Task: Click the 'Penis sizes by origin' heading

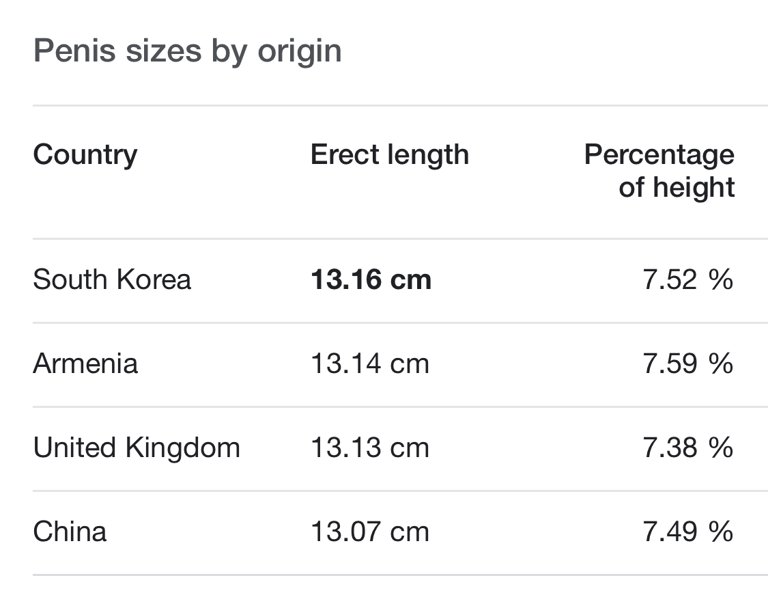Action: tap(187, 51)
